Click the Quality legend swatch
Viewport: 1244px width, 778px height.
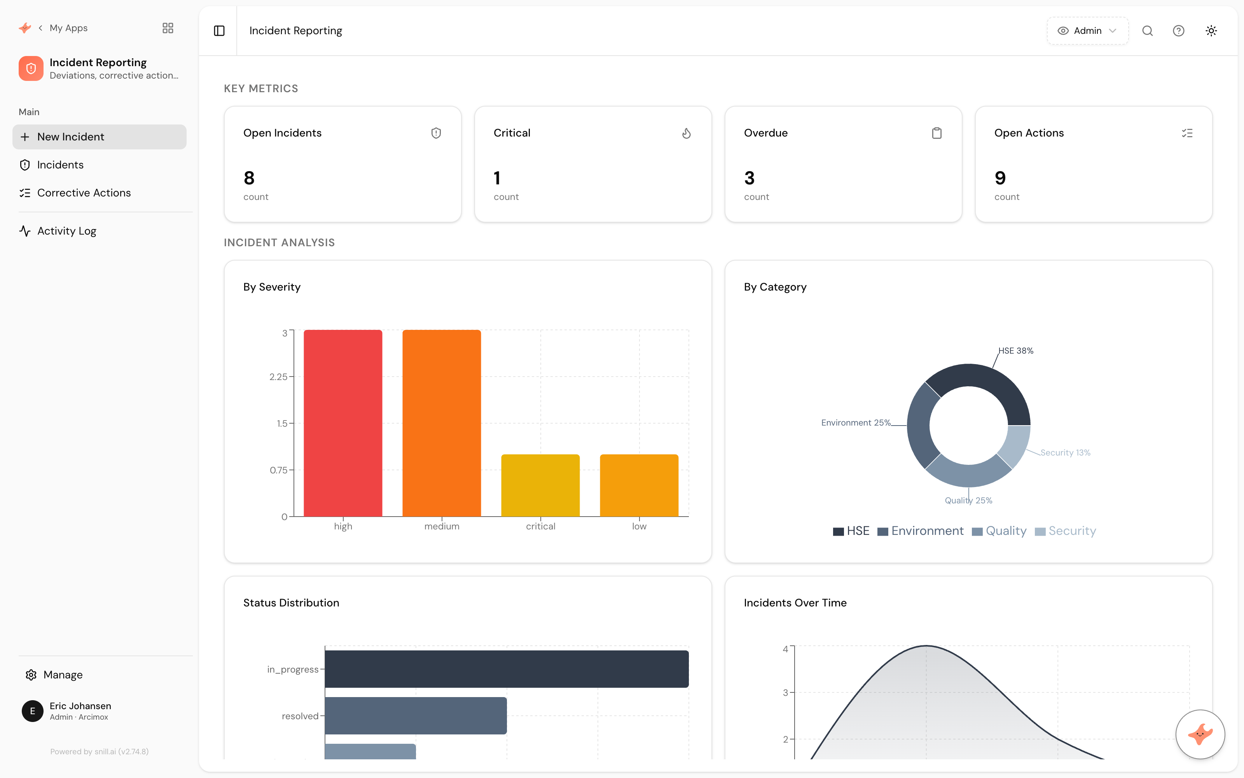977,531
